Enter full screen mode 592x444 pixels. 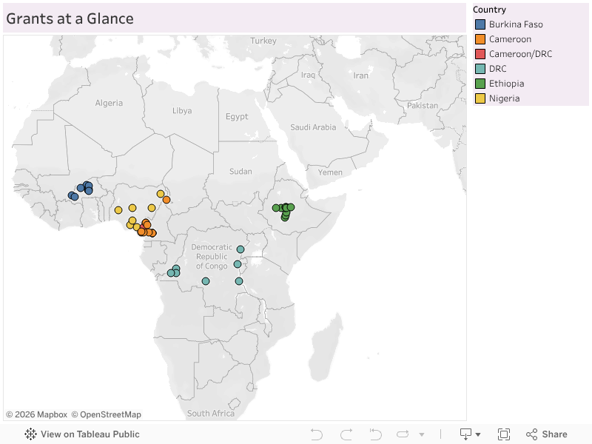(504, 434)
